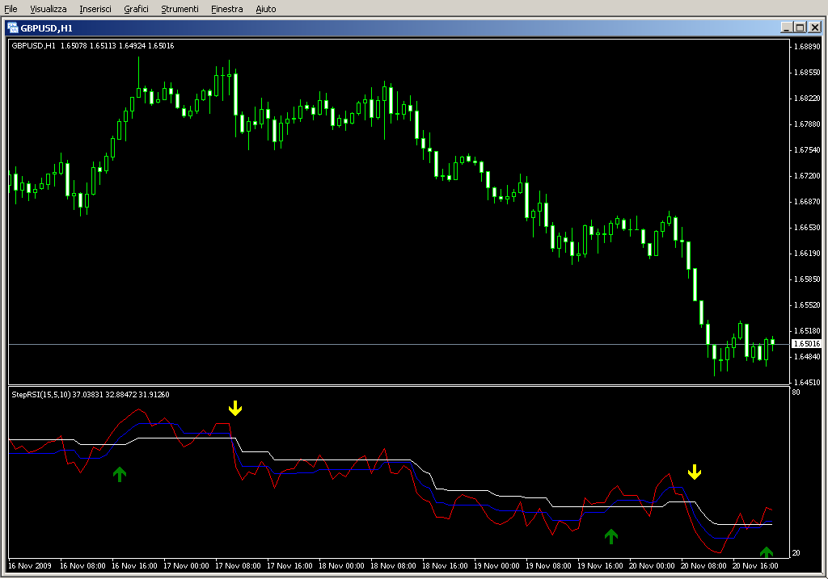Open the Visualizza menu
This screenshot has width=828, height=579.
pos(48,9)
